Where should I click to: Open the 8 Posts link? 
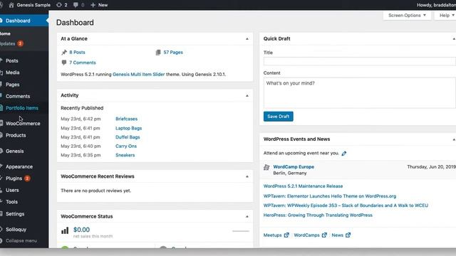tap(77, 52)
